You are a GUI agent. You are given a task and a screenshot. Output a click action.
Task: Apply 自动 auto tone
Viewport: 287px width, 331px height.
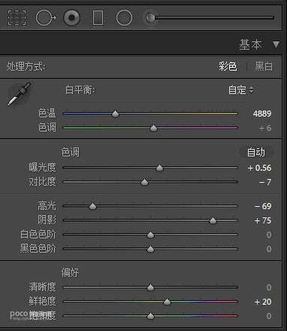(256, 152)
